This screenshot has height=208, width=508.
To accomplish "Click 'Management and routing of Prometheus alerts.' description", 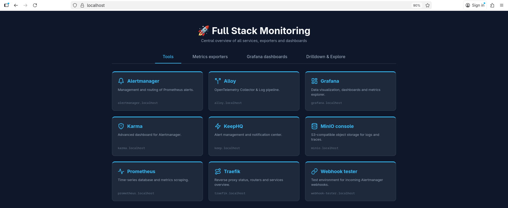I will click(x=156, y=90).
